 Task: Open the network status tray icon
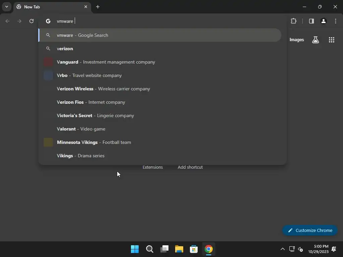pos(292,249)
